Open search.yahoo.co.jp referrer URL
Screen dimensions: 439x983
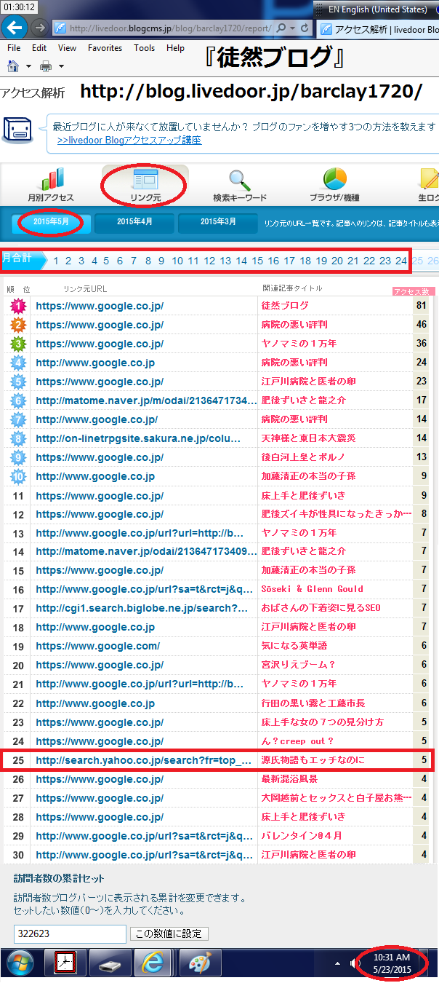point(142,760)
